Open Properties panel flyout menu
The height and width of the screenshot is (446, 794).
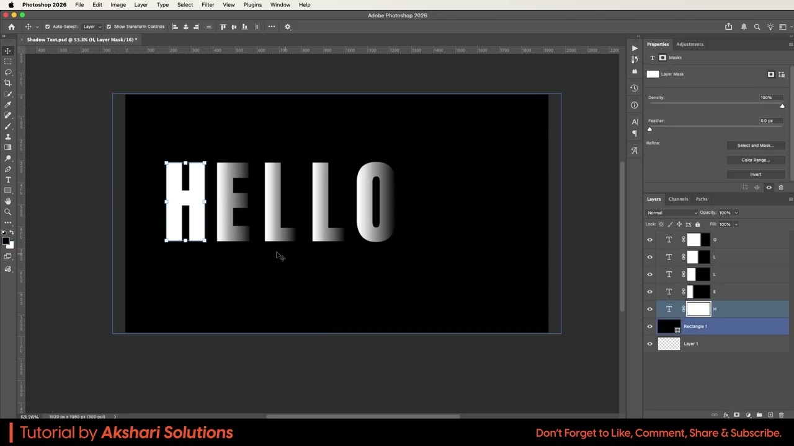790,45
